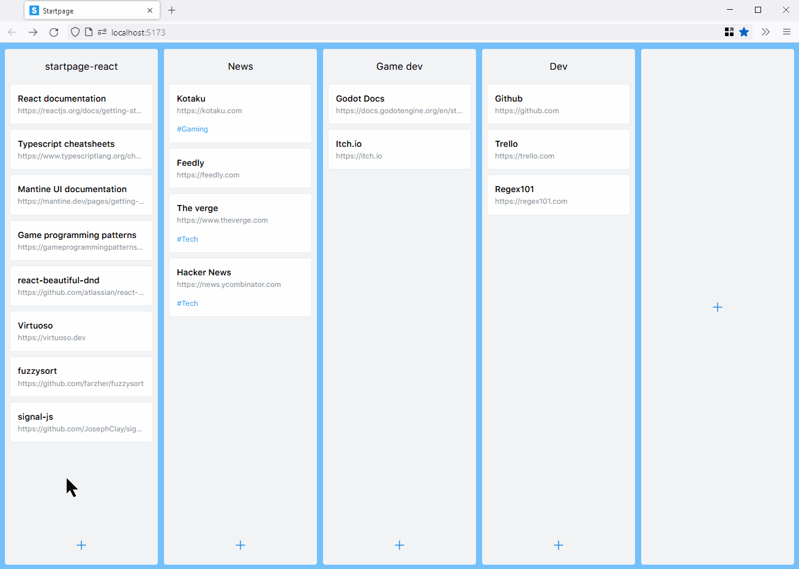
Task: Select the #Tech tag on The verge
Action: [x=187, y=239]
